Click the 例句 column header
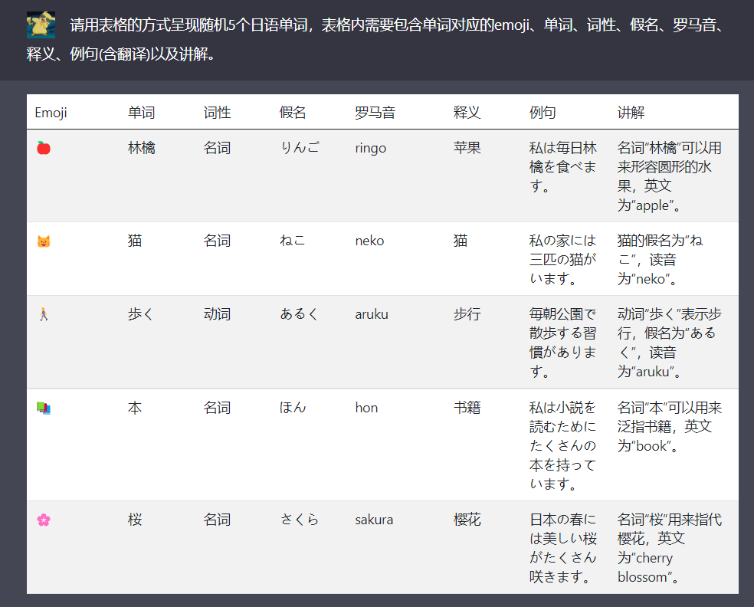The image size is (754, 607). [543, 113]
